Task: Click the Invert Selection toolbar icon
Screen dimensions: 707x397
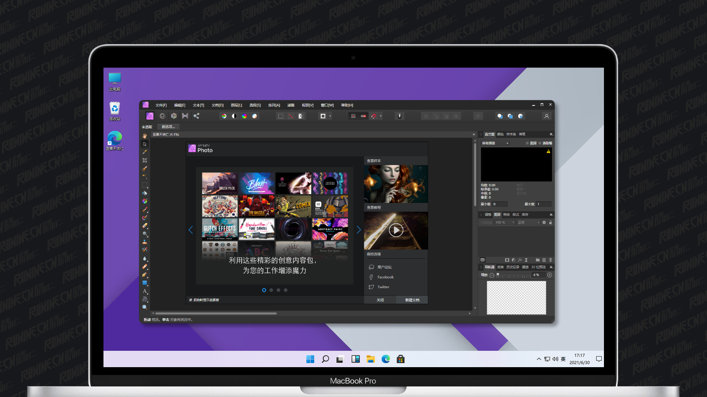Action: coord(301,116)
